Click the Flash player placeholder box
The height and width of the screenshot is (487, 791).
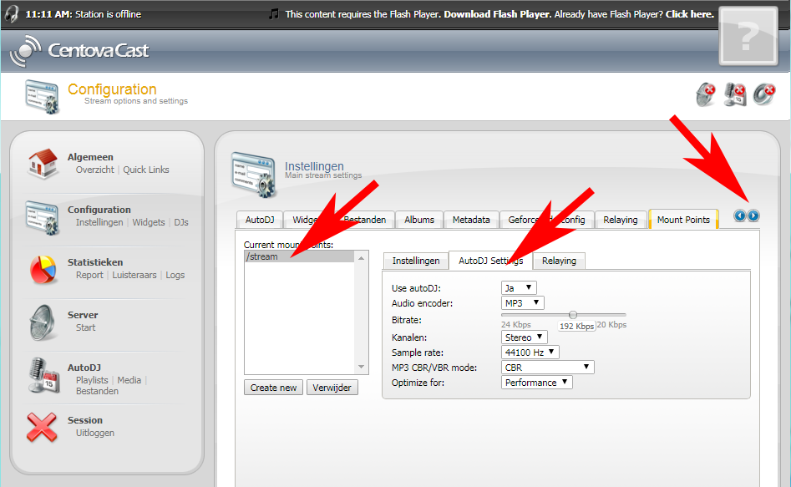point(748,36)
